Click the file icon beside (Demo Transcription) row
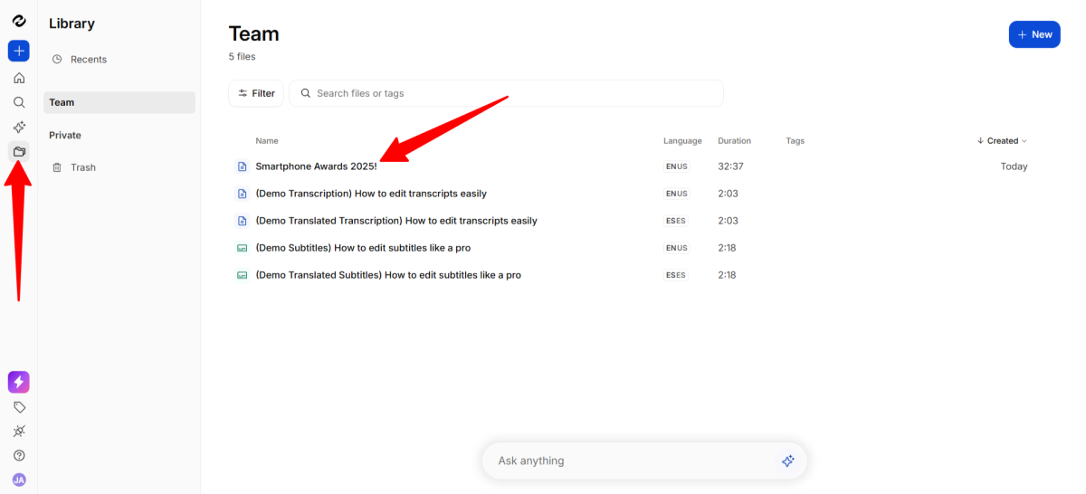 pyautogui.click(x=242, y=194)
